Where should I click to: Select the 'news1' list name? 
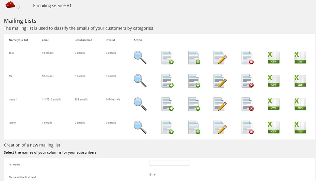tap(13, 100)
